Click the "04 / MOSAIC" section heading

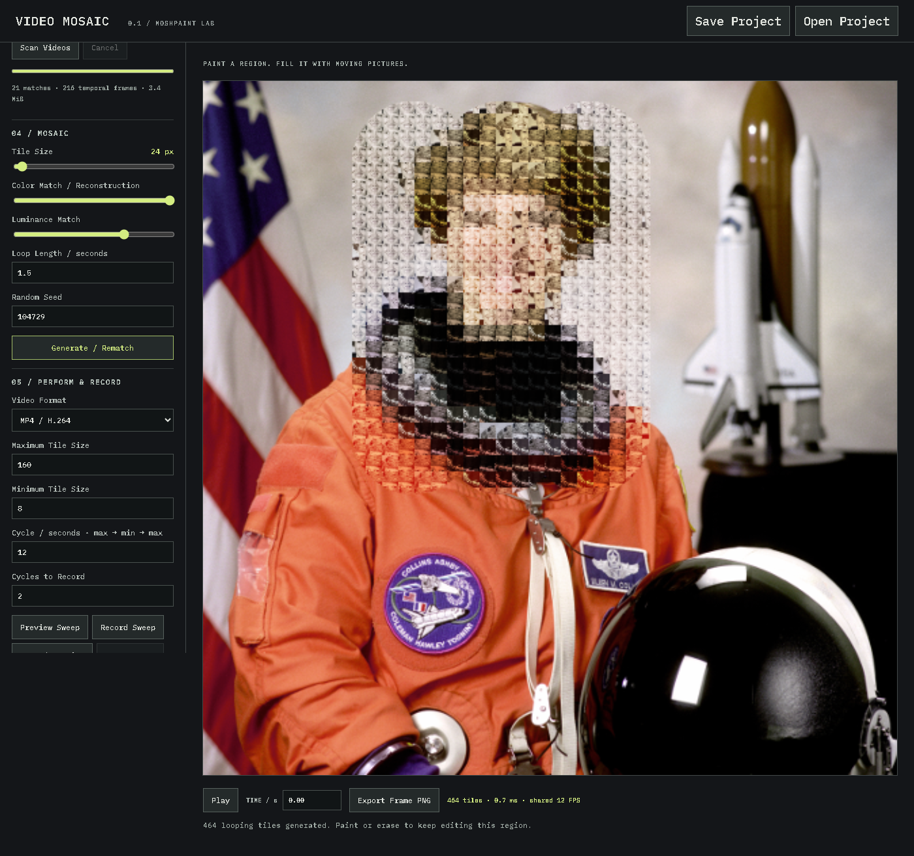[x=40, y=133]
